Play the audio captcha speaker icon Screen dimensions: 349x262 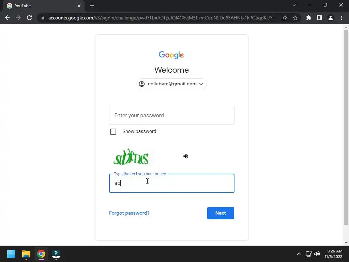coord(186,156)
